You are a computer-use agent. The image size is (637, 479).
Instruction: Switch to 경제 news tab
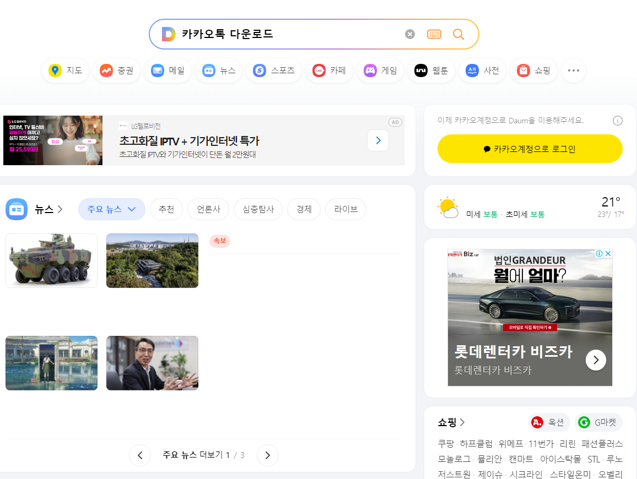pyautogui.click(x=304, y=209)
